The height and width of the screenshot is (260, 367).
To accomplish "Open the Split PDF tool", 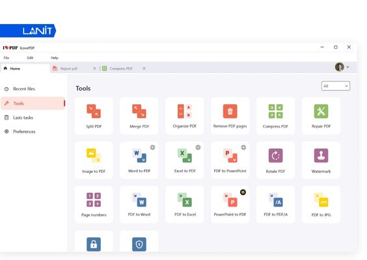I will pos(94,116).
